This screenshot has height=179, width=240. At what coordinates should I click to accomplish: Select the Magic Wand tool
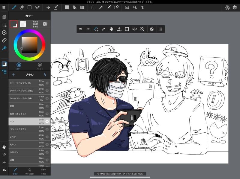tap(101, 7)
